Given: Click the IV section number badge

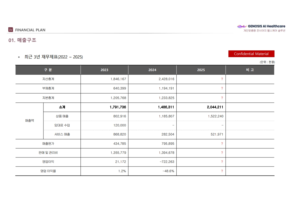Looking at the screenshot, I should (x=11, y=30).
